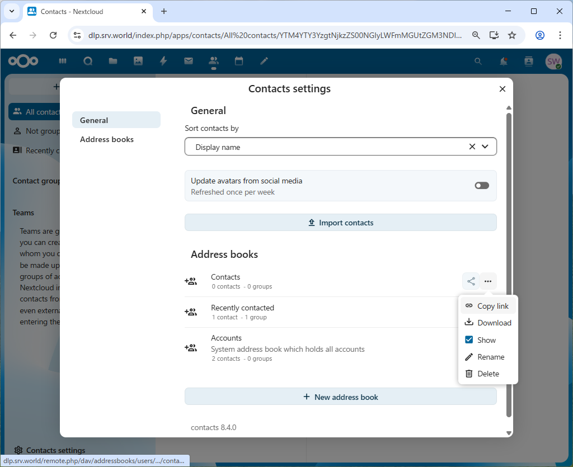Open the Dashboard app icon
The height and width of the screenshot is (467, 573).
pos(63,61)
